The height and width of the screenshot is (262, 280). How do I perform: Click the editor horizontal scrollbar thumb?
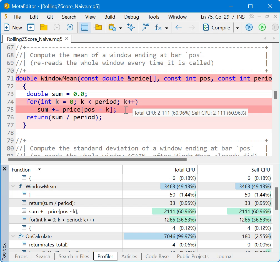pyautogui.click(x=97, y=160)
